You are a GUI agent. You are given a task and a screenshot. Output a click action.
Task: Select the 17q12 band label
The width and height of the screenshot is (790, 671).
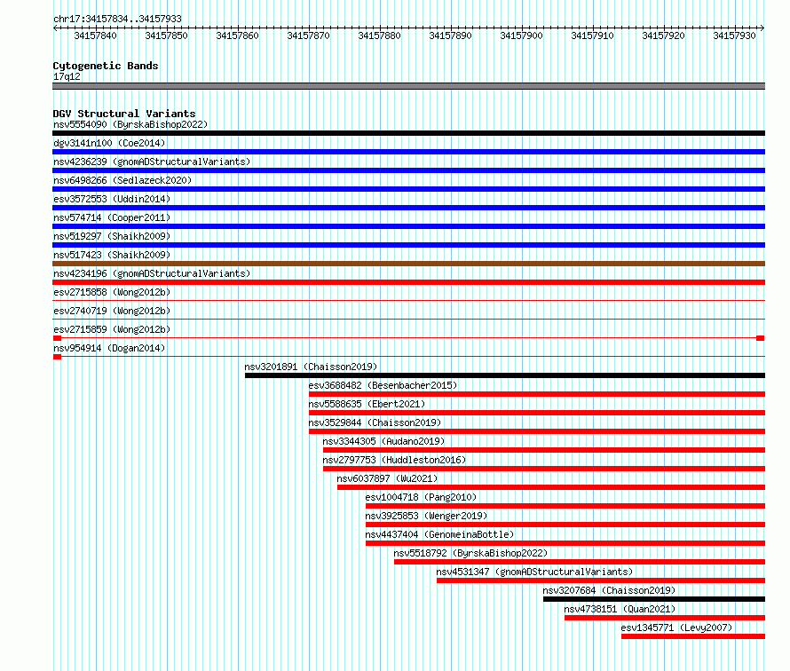click(x=67, y=76)
